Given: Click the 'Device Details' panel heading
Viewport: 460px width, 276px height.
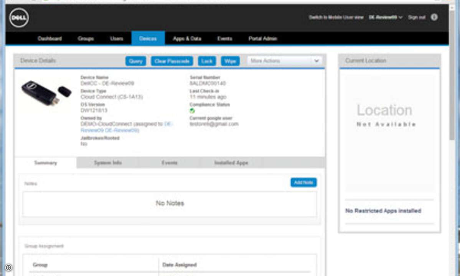Looking at the screenshot, I should point(38,61).
